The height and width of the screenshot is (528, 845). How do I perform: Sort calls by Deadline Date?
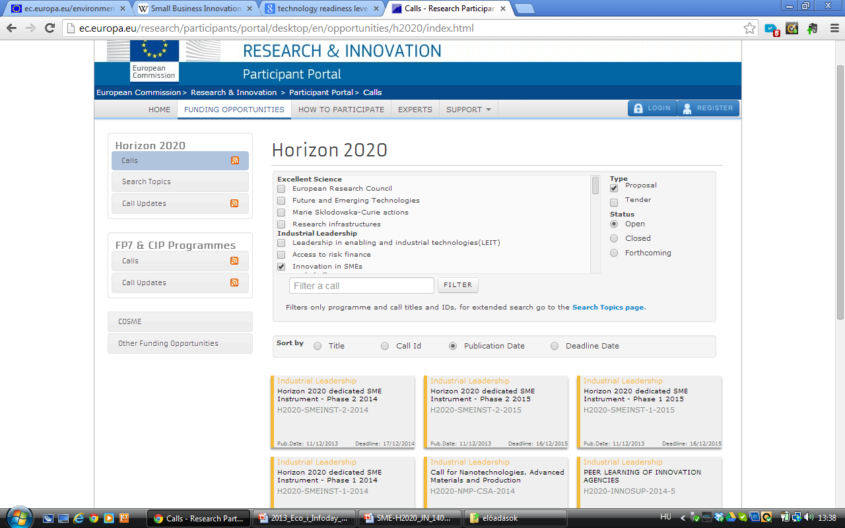pos(555,346)
